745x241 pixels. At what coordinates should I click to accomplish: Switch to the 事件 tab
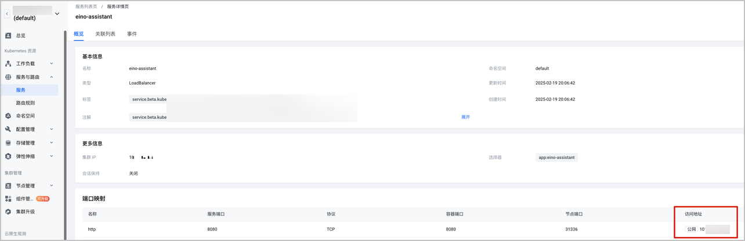[132, 34]
